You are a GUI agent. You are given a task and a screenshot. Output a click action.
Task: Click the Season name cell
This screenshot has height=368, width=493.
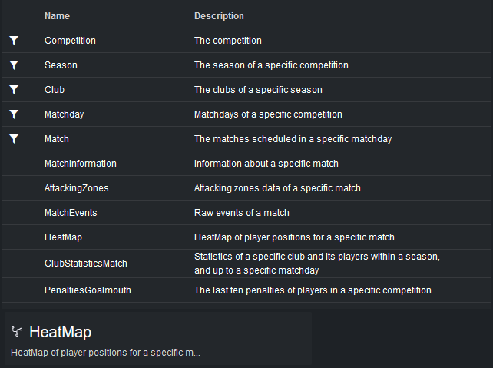coord(61,65)
